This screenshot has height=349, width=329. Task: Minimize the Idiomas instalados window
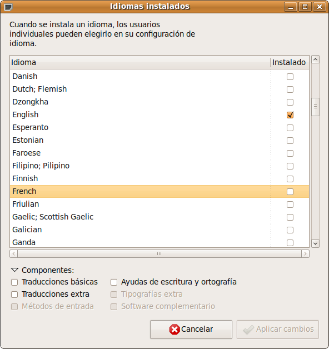click(291, 7)
